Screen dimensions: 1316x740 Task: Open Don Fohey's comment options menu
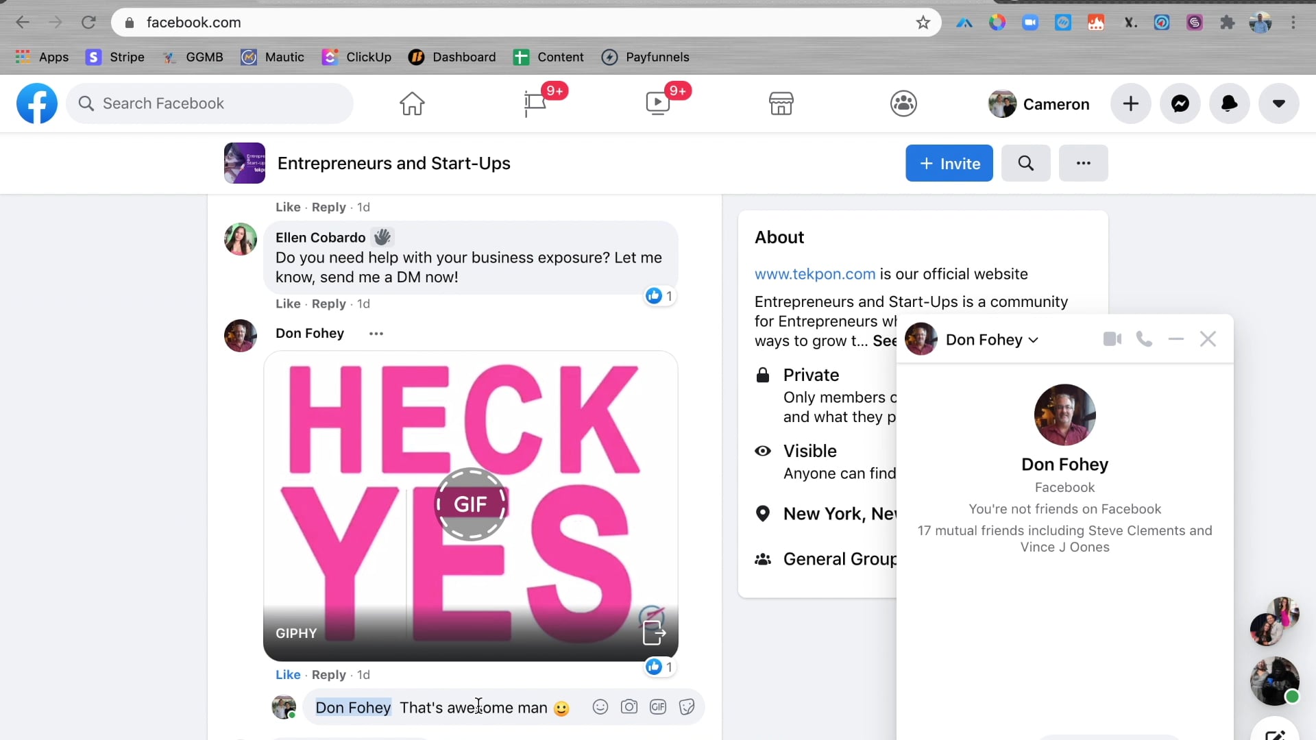pyautogui.click(x=376, y=334)
